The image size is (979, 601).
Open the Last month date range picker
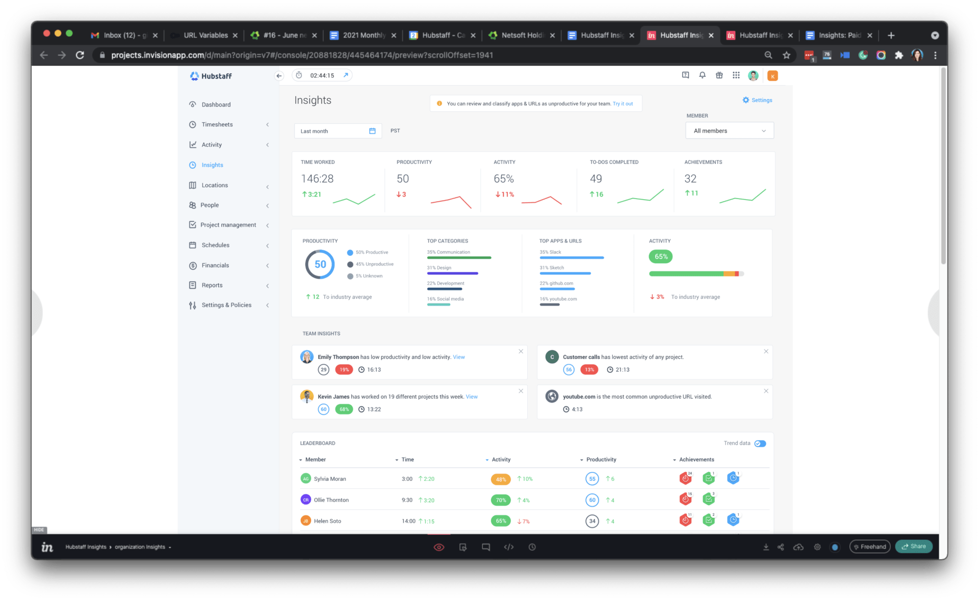338,131
